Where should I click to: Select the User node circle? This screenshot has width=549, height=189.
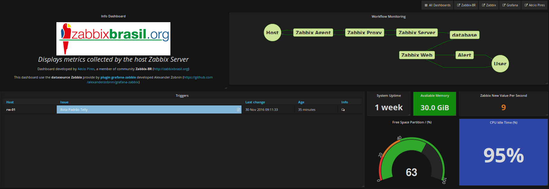(500, 63)
